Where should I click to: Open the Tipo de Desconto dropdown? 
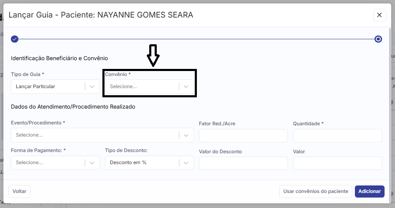point(142,162)
